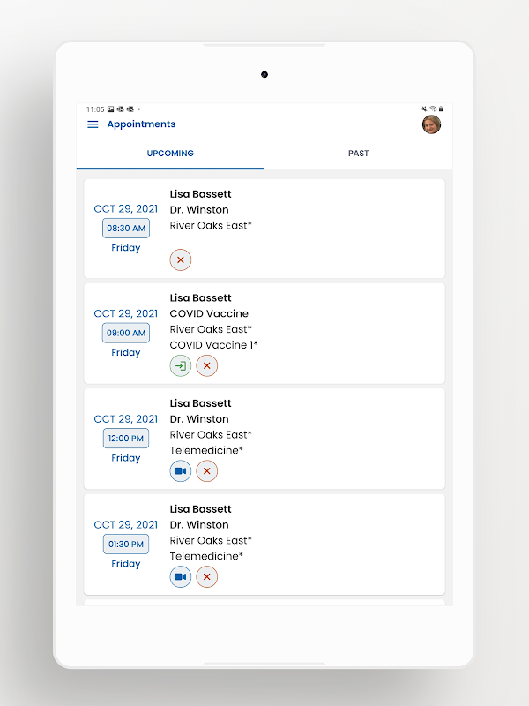Image resolution: width=529 pixels, height=706 pixels.
Task: Click the 08:30 AM time badge
Action: click(126, 228)
